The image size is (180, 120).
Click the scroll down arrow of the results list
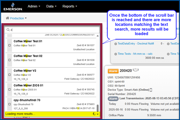(98, 114)
